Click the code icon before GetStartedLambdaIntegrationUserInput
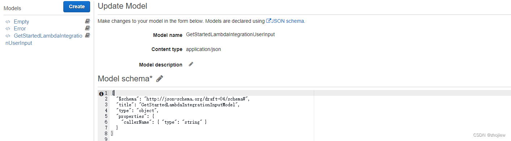The height and width of the screenshot is (141, 511). tap(8, 36)
